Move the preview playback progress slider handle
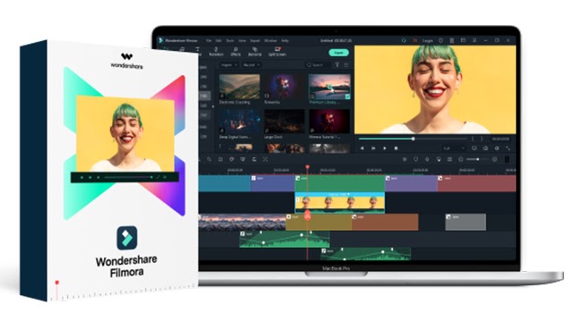The width and height of the screenshot is (574, 322). pyautogui.click(x=413, y=139)
